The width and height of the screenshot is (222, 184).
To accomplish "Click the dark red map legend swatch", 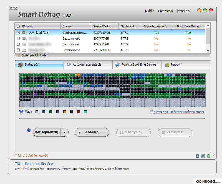I will coord(79,112).
